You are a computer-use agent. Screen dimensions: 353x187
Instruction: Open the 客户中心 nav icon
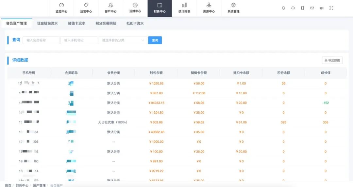(110, 5)
